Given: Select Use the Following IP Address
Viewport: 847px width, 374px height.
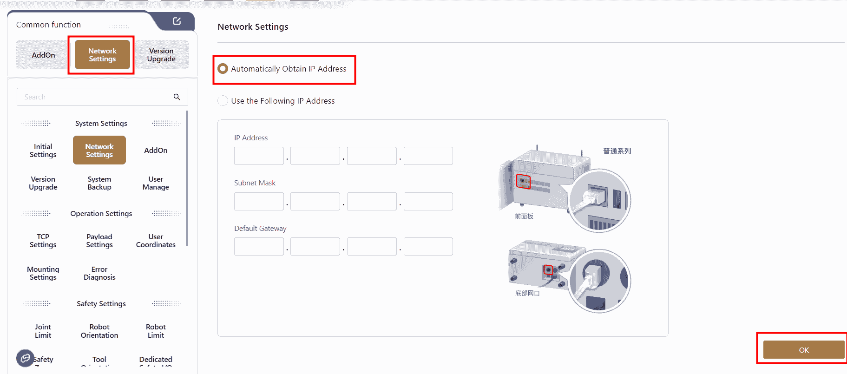Looking at the screenshot, I should [223, 101].
